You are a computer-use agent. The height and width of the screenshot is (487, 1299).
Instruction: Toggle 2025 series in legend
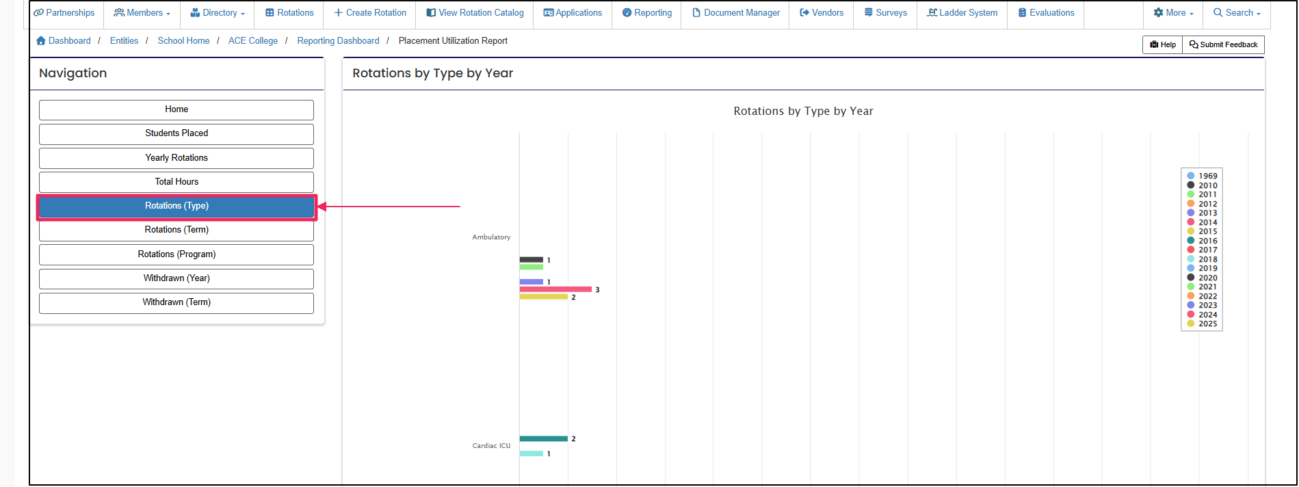[1202, 324]
